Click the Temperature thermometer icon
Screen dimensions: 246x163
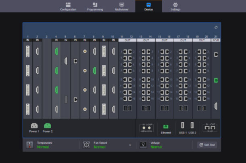[x=30, y=145]
